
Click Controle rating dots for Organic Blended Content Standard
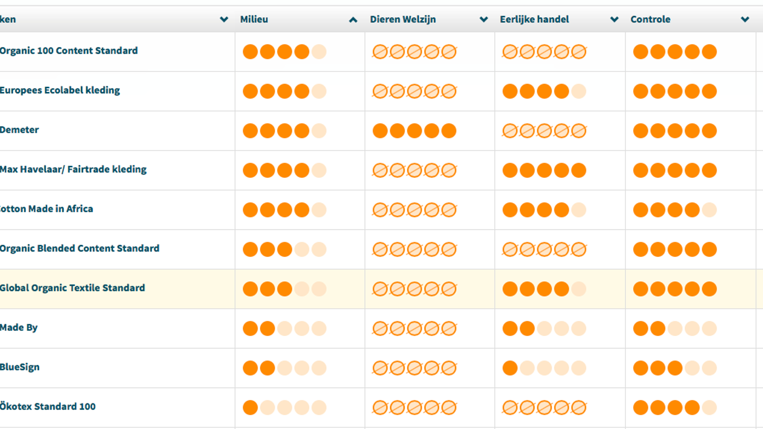(x=675, y=249)
